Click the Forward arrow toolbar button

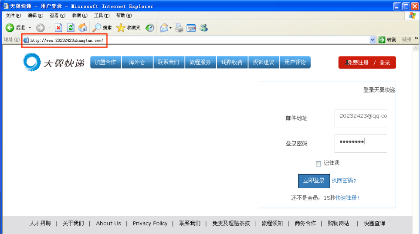pyautogui.click(x=41, y=27)
